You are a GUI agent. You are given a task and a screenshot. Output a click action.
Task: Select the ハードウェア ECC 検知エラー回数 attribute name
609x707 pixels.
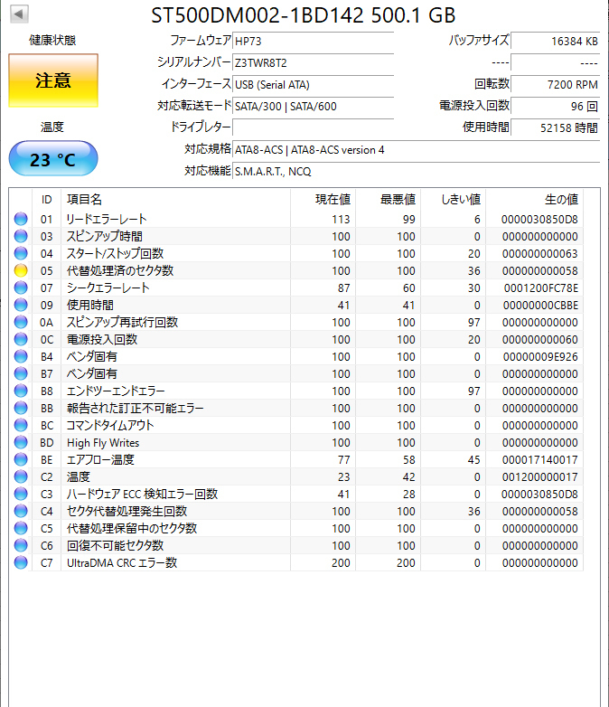pos(142,495)
